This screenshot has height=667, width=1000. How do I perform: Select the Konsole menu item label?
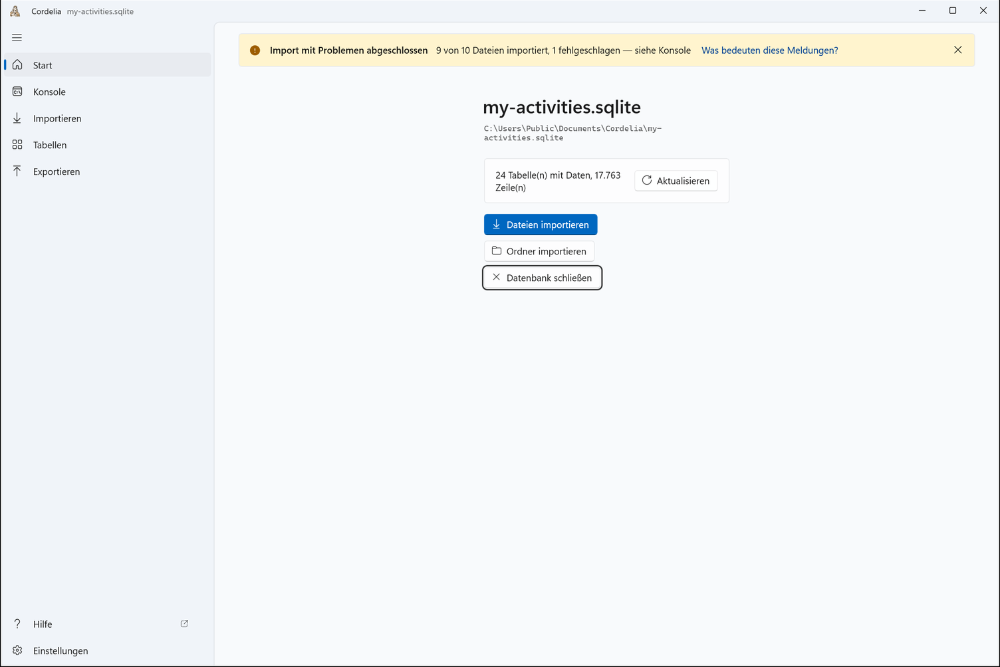49,92
